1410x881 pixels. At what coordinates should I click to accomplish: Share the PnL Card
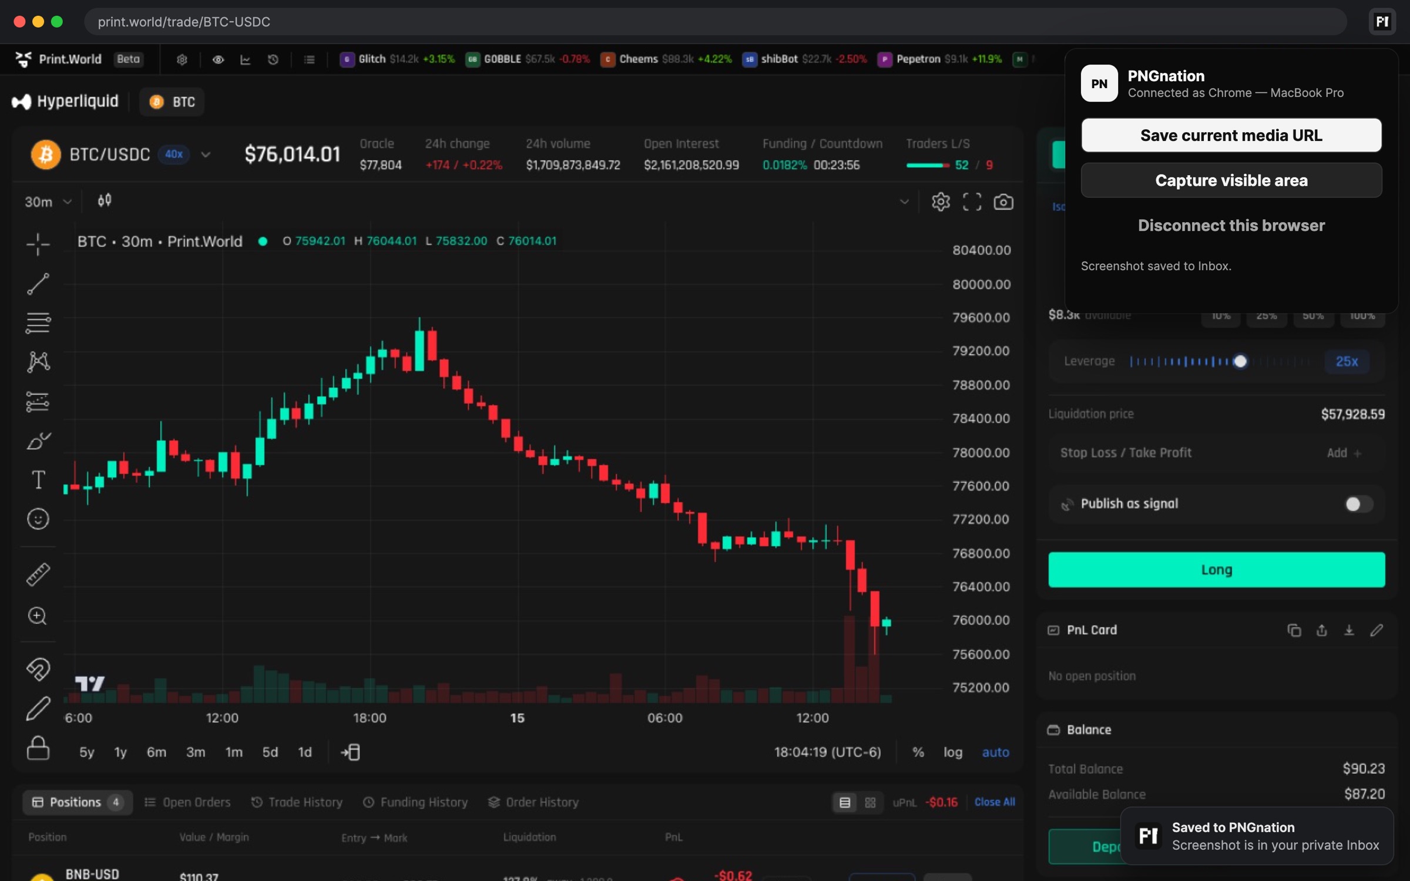(x=1322, y=630)
